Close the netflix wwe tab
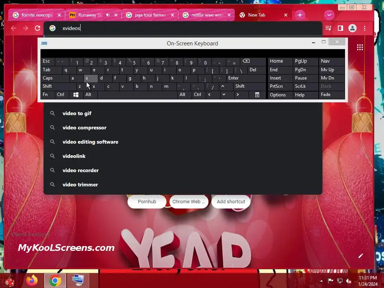This screenshot has width=384, height=288. point(229,15)
